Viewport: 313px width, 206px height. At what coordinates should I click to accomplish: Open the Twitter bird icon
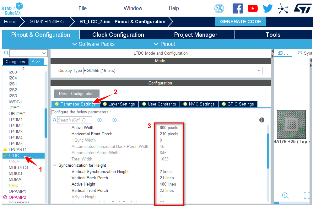coord(268,8)
